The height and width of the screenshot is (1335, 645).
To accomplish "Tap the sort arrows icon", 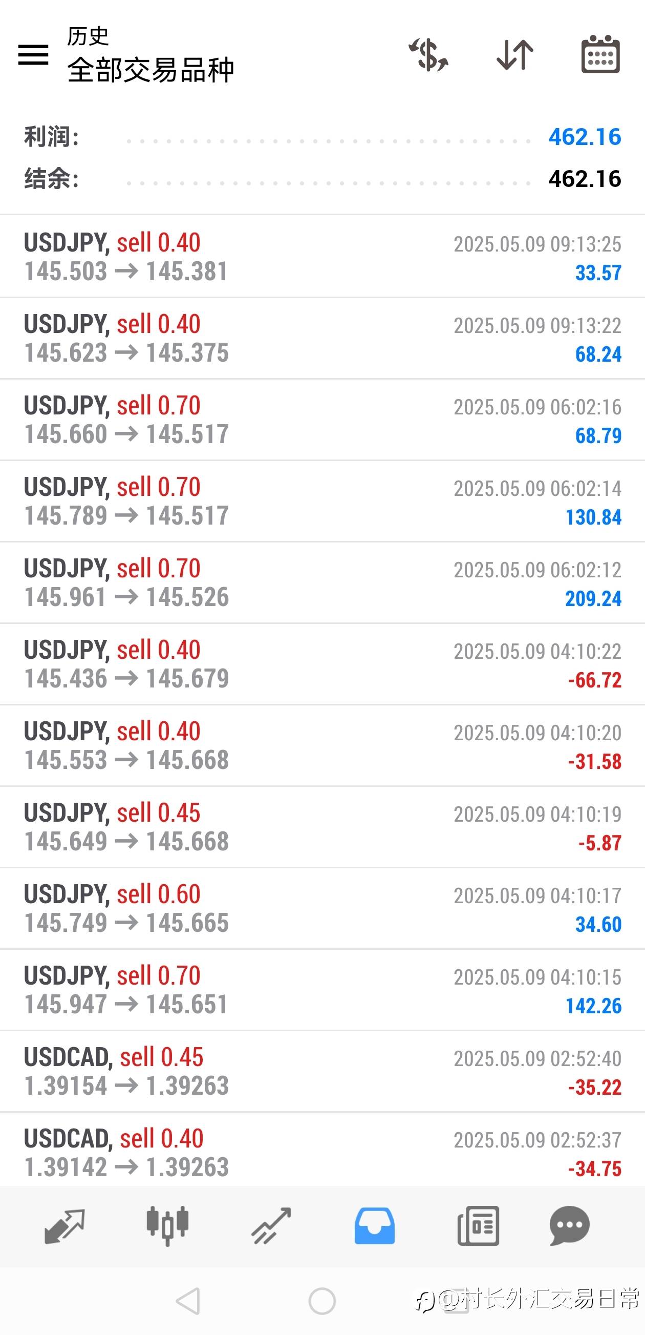I will pyautogui.click(x=514, y=54).
